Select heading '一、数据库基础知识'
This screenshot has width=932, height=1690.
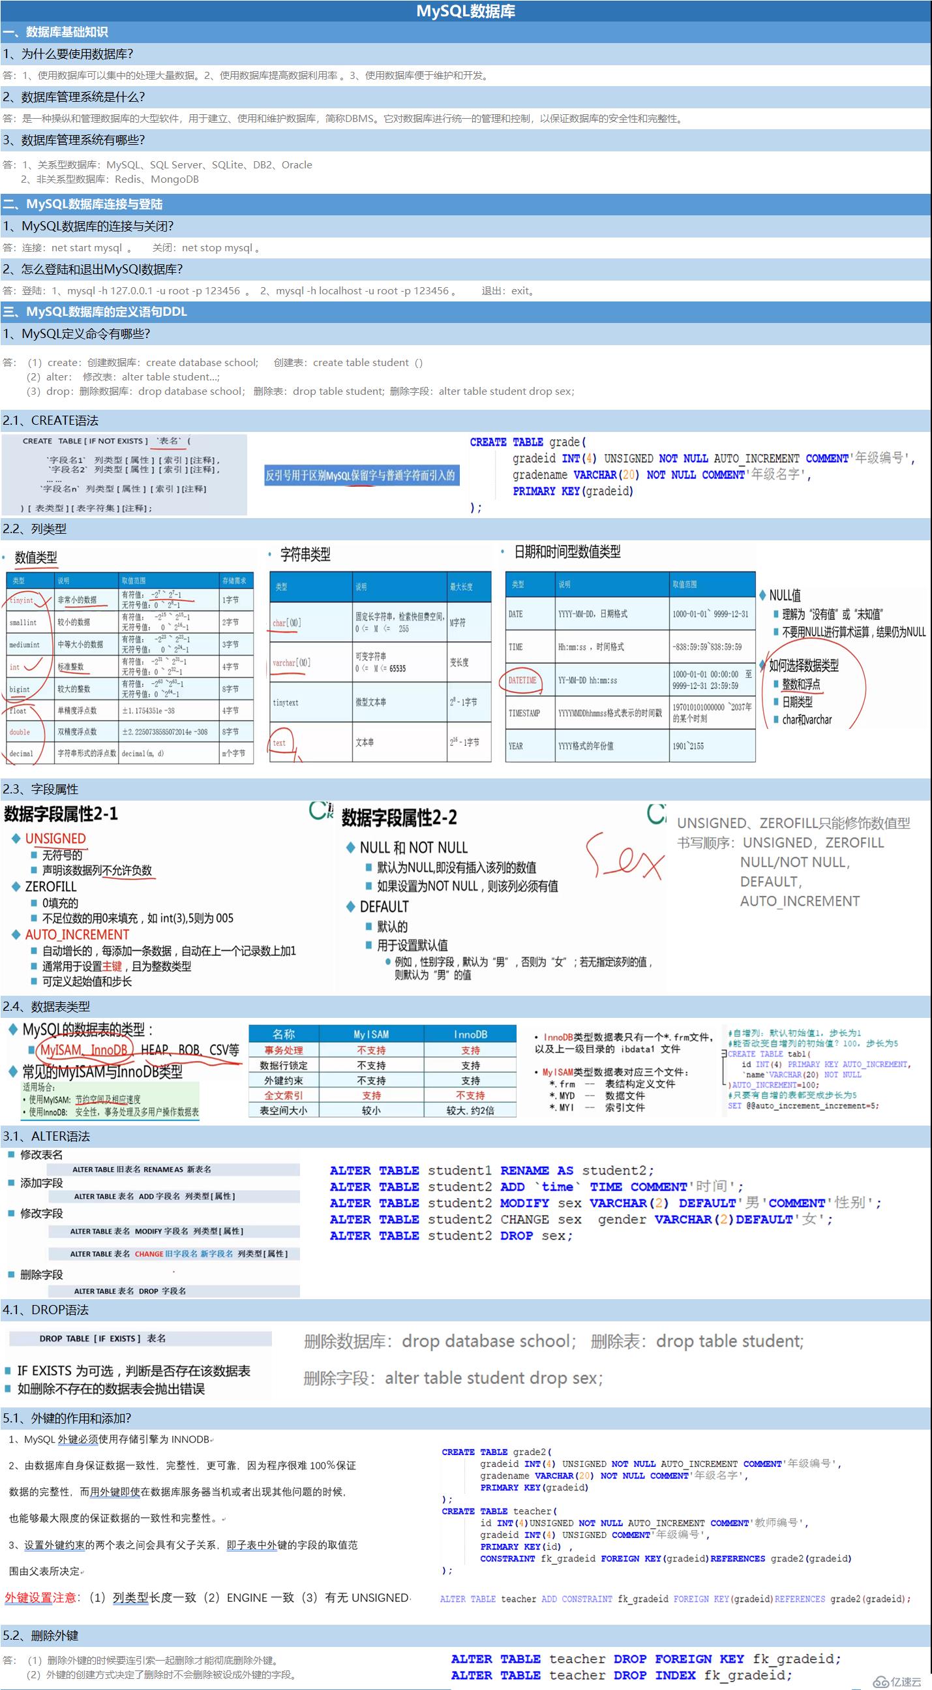pyautogui.click(x=55, y=32)
